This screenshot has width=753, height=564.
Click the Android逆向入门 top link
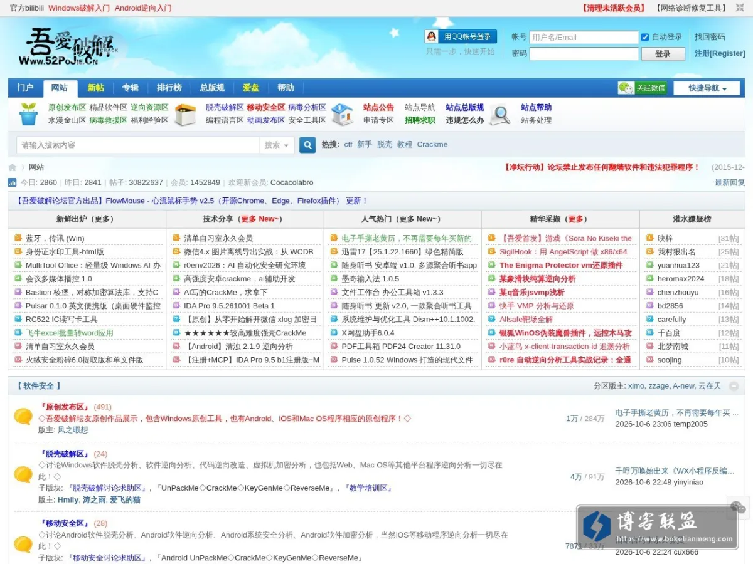[143, 8]
